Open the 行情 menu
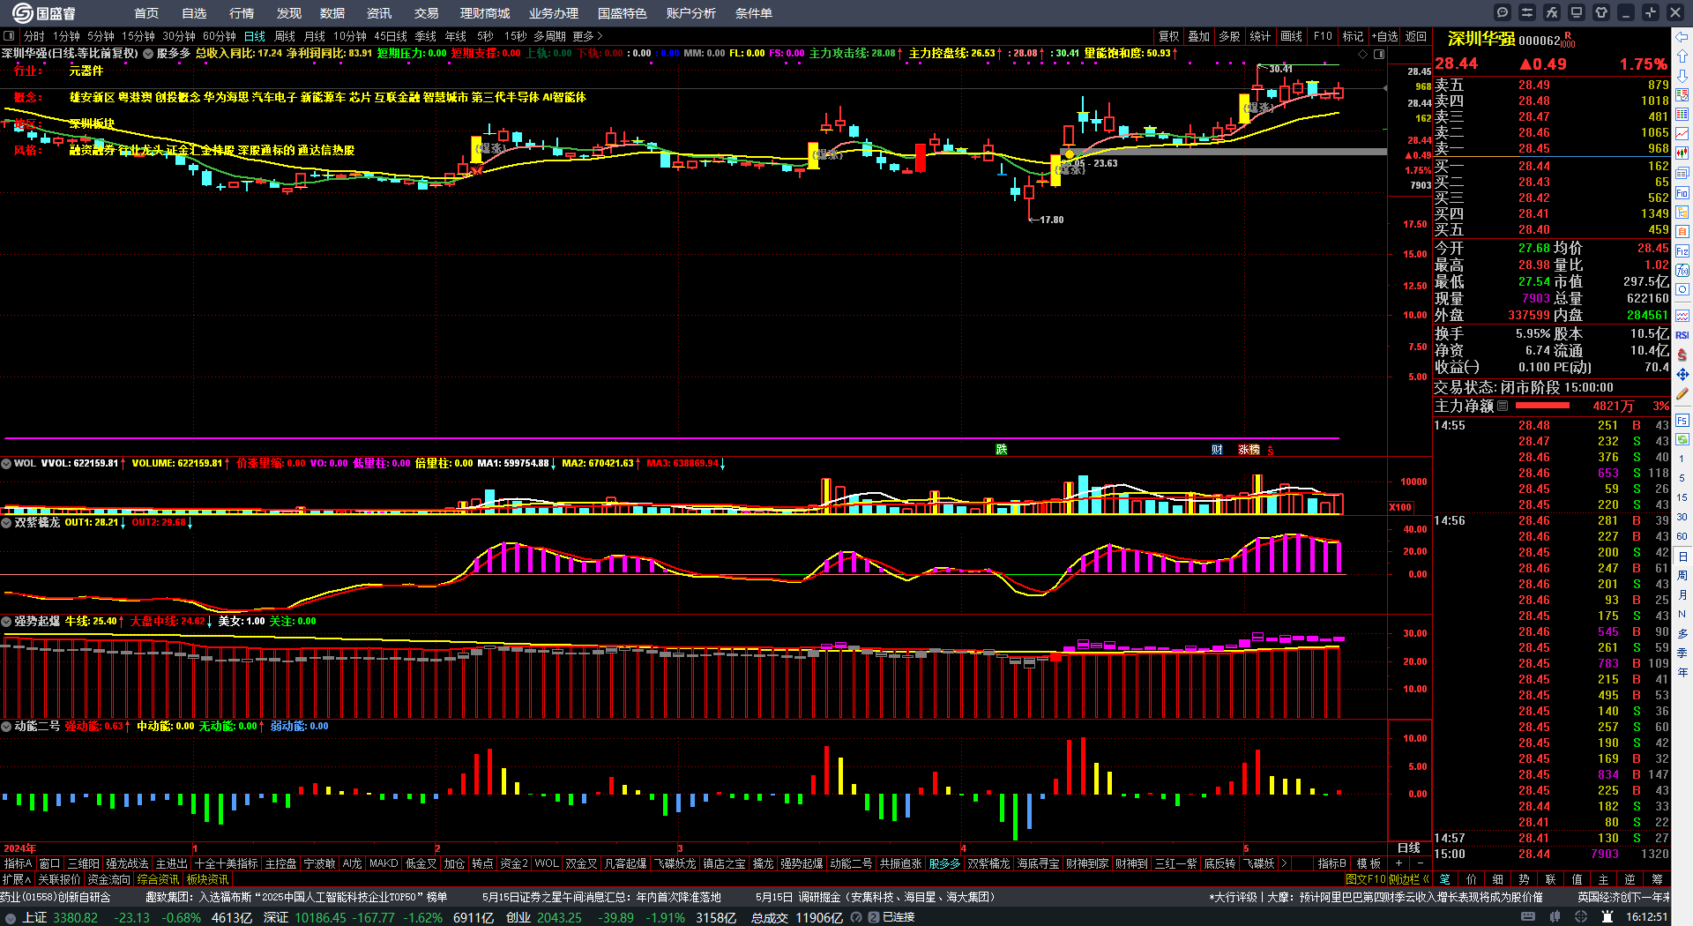 pyautogui.click(x=242, y=13)
